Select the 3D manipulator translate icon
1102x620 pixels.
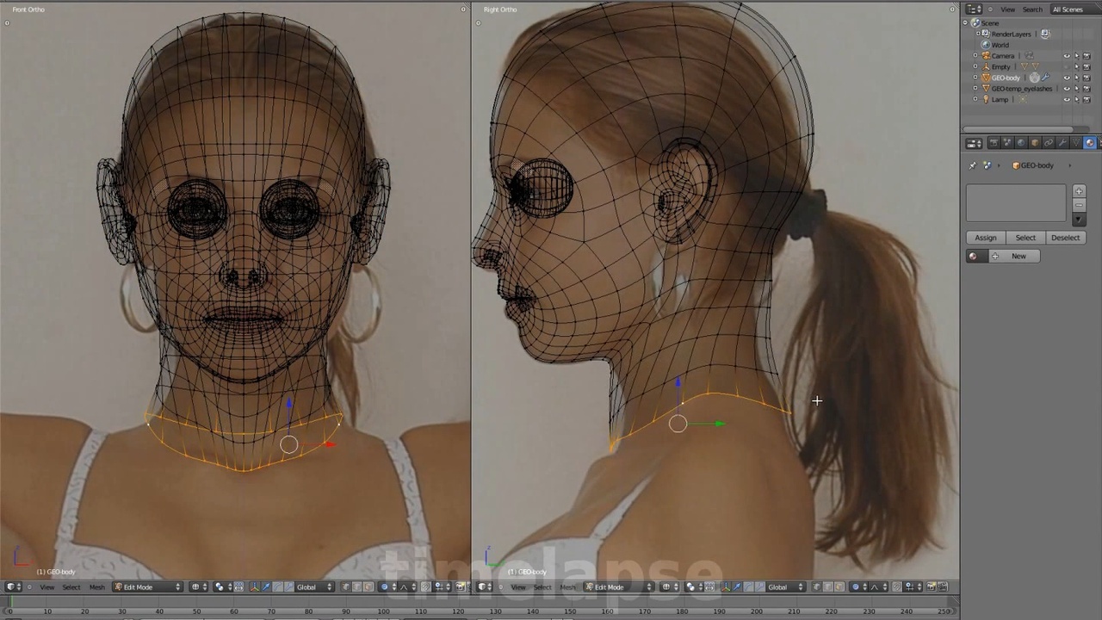click(x=267, y=586)
